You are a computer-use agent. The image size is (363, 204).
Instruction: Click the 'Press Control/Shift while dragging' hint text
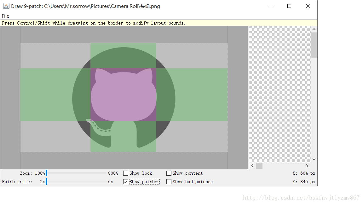pos(94,23)
